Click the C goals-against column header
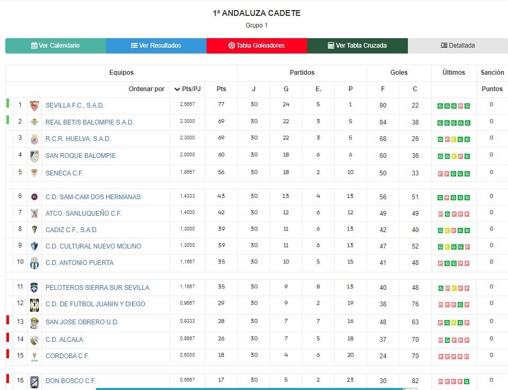Image resolution: width=508 pixels, height=390 pixels. (415, 89)
